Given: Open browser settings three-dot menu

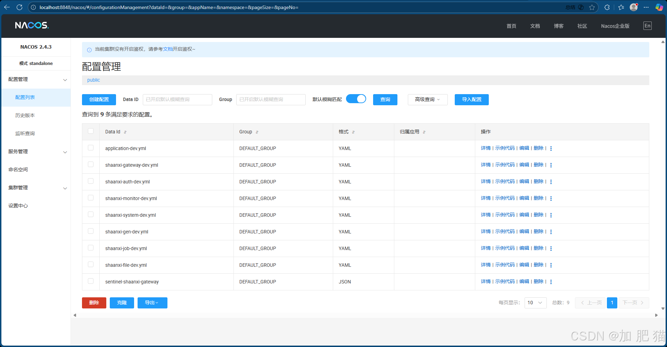Looking at the screenshot, I should (646, 7).
